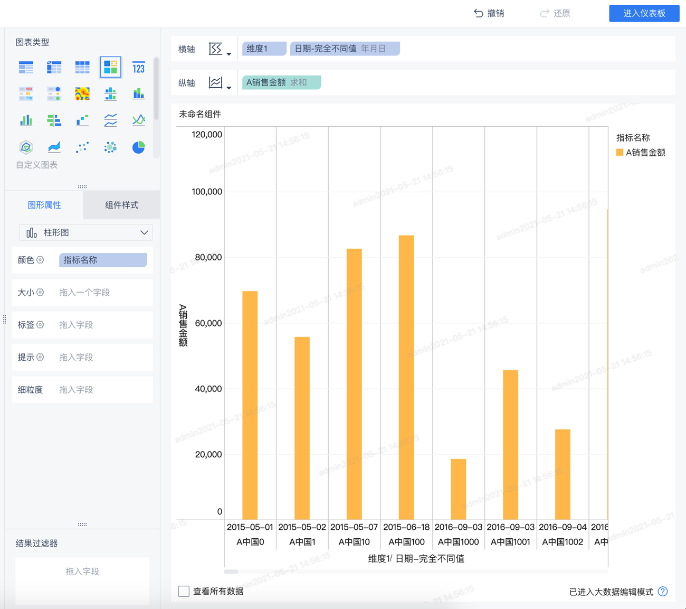Image resolution: width=686 pixels, height=609 pixels.
Task: Click the big data mode help icon
Action: [x=663, y=592]
